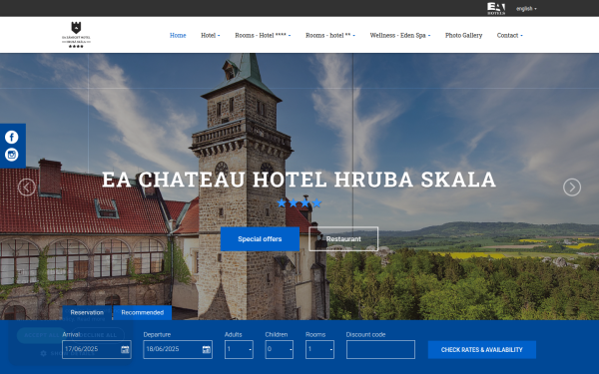Open the Adults count dropdown

(x=239, y=350)
